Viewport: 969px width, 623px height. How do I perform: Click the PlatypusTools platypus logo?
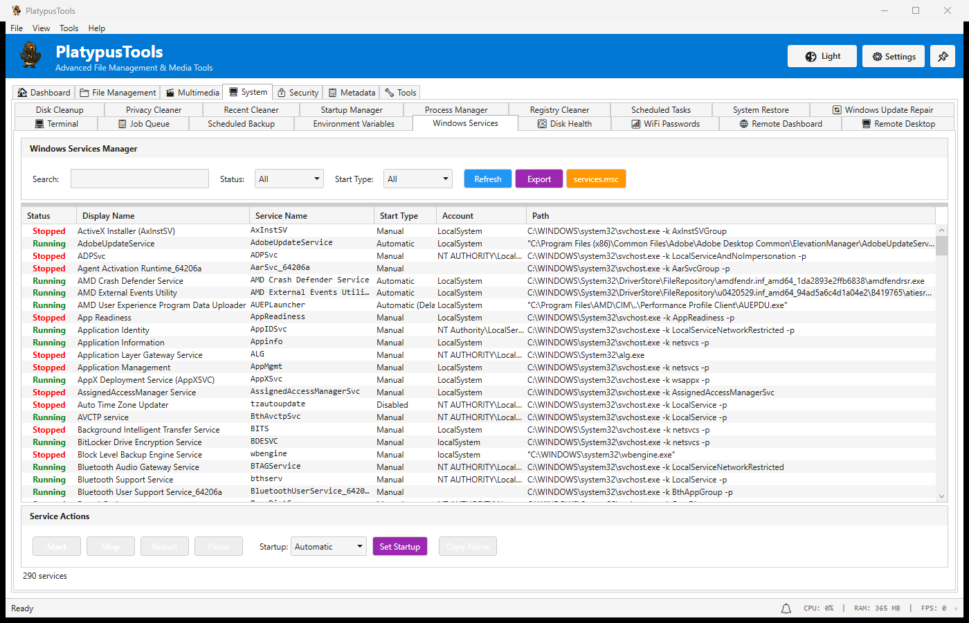pos(30,55)
